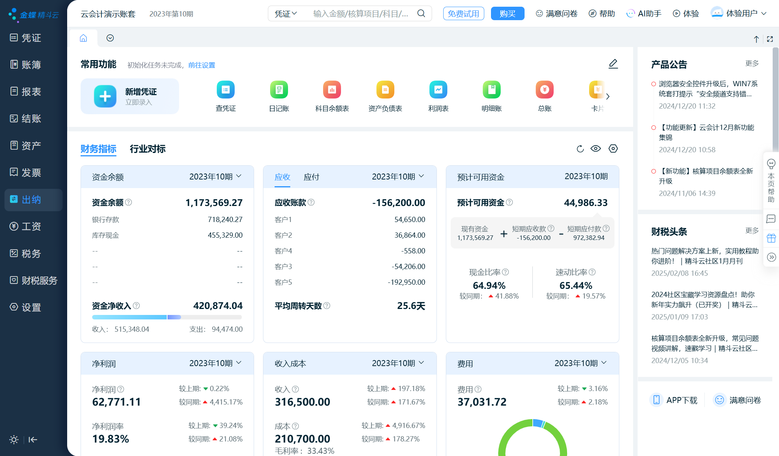Toggle amount visibility with the eye icon
Viewport: 779px width, 456px height.
coord(595,149)
